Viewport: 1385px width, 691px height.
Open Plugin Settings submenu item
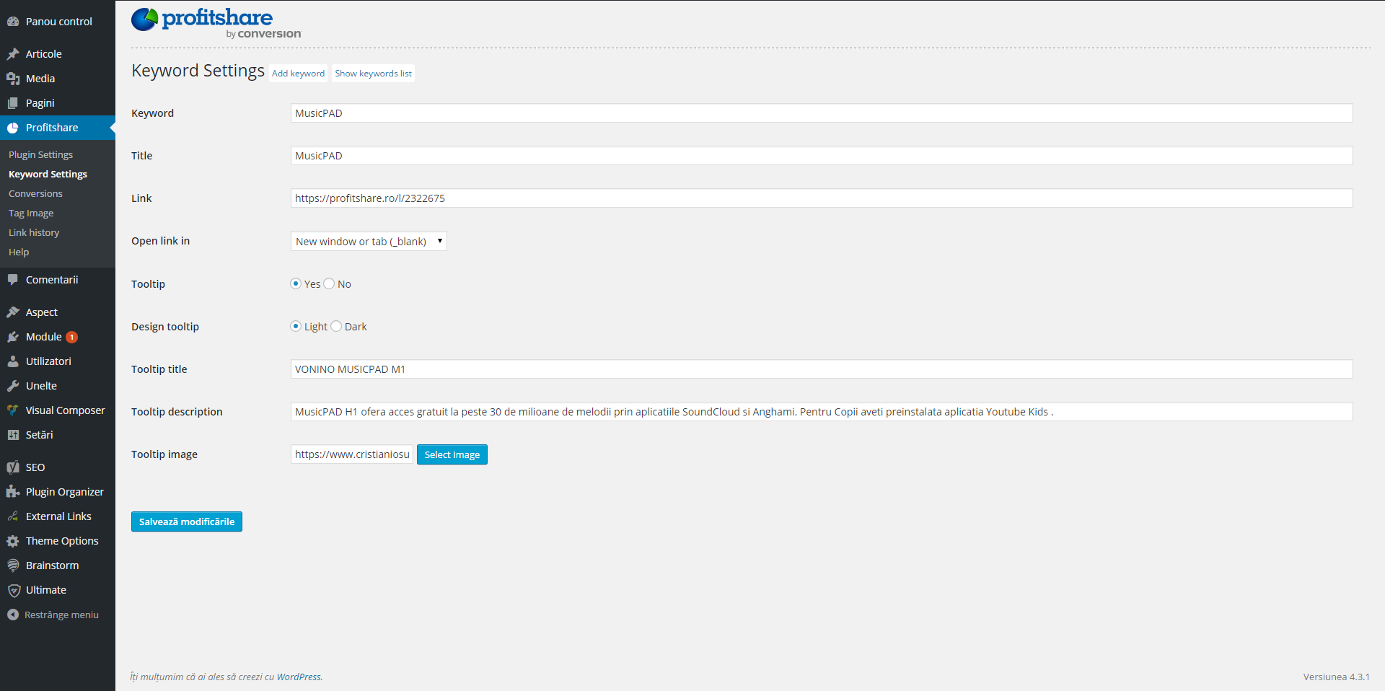[x=40, y=154]
